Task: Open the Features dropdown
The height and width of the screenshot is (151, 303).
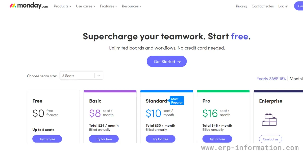Action: [108, 6]
